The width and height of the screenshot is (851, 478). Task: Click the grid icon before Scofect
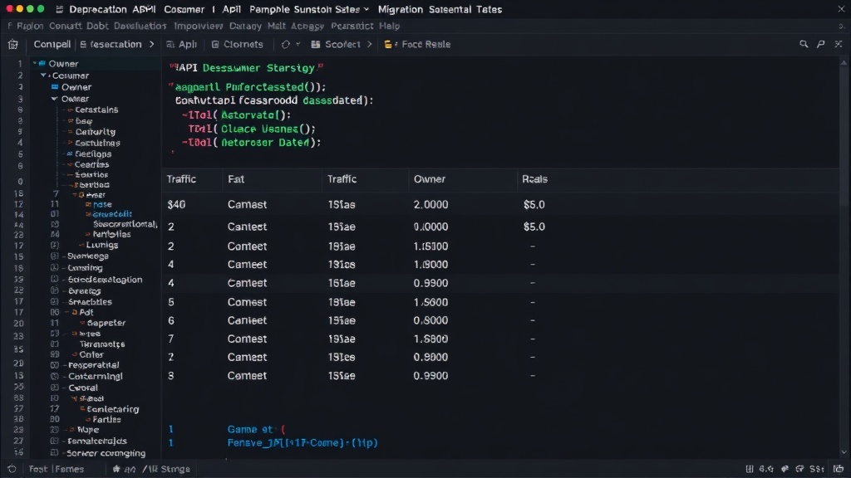(315, 45)
